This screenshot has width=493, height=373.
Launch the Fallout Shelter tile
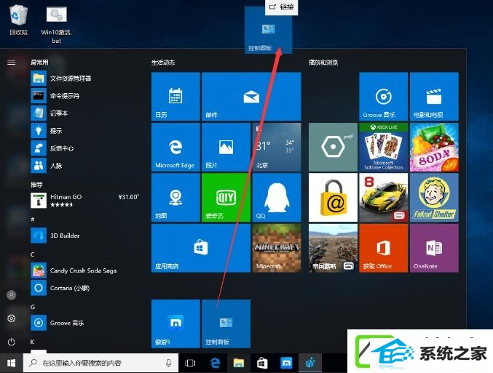click(434, 198)
